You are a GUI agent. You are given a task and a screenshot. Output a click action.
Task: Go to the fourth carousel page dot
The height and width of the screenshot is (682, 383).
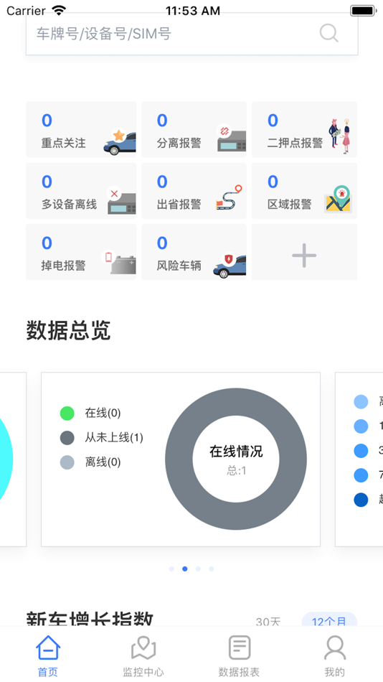click(x=212, y=569)
